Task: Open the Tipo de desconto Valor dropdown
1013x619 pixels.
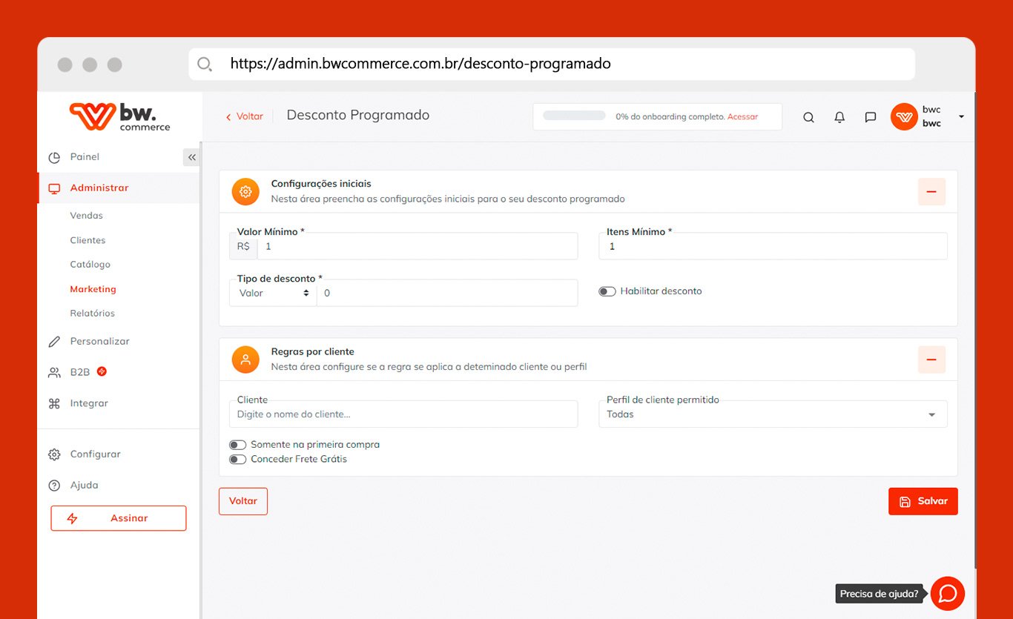Action: (274, 294)
